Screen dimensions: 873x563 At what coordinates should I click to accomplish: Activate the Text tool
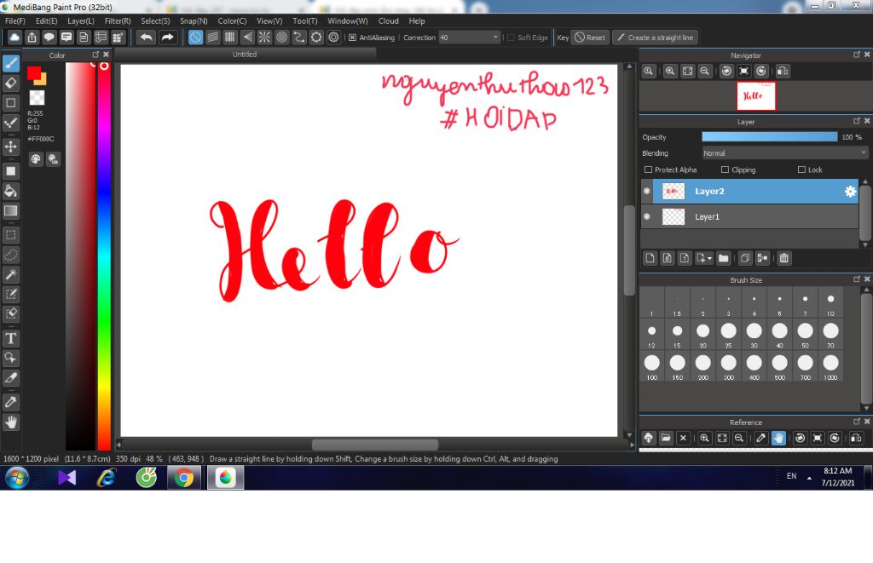click(11, 338)
